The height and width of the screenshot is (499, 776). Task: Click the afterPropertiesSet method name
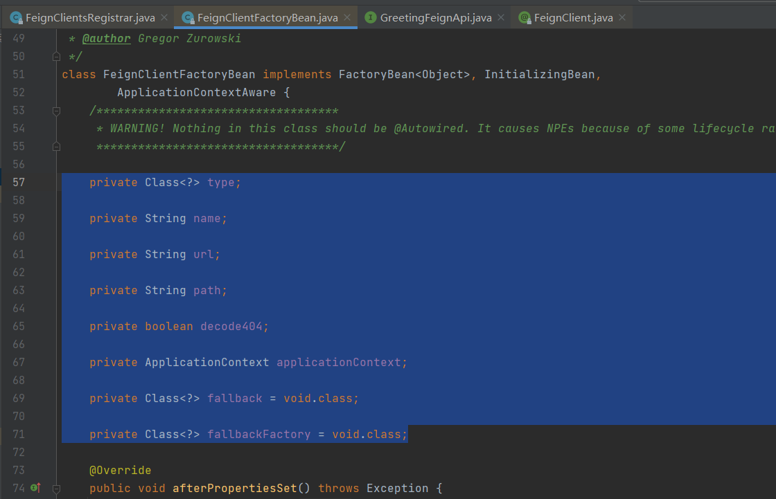pos(235,489)
